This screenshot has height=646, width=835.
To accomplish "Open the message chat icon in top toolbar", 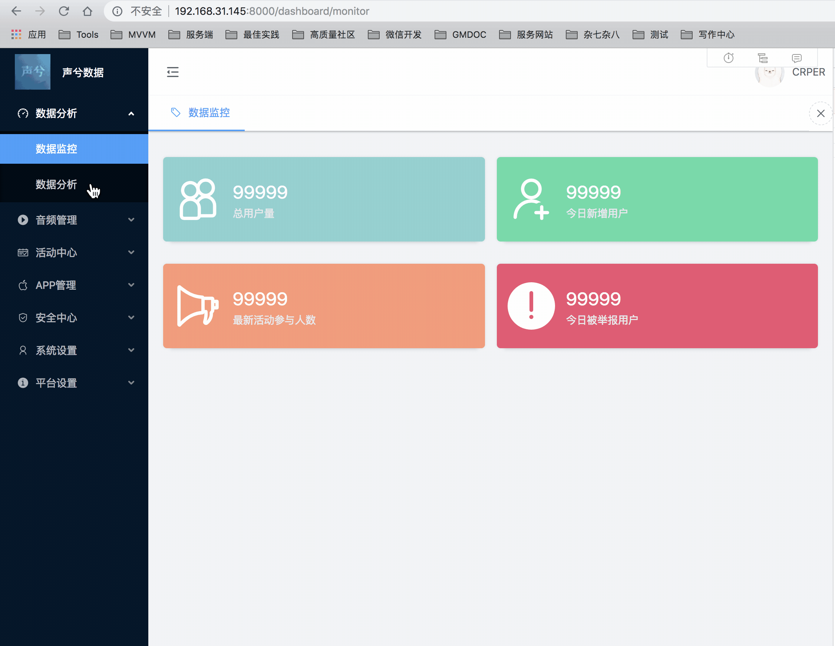I will point(796,58).
